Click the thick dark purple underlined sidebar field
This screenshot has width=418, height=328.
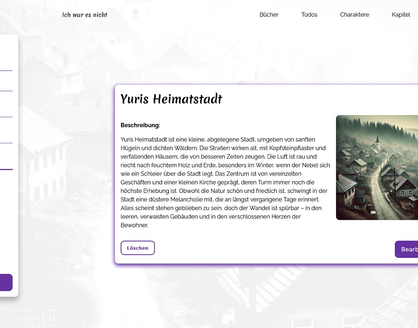[x=6, y=164]
